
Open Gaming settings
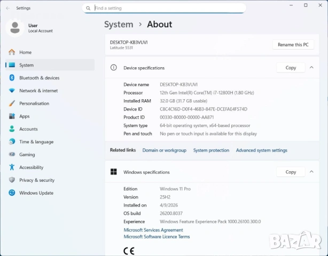point(50,154)
